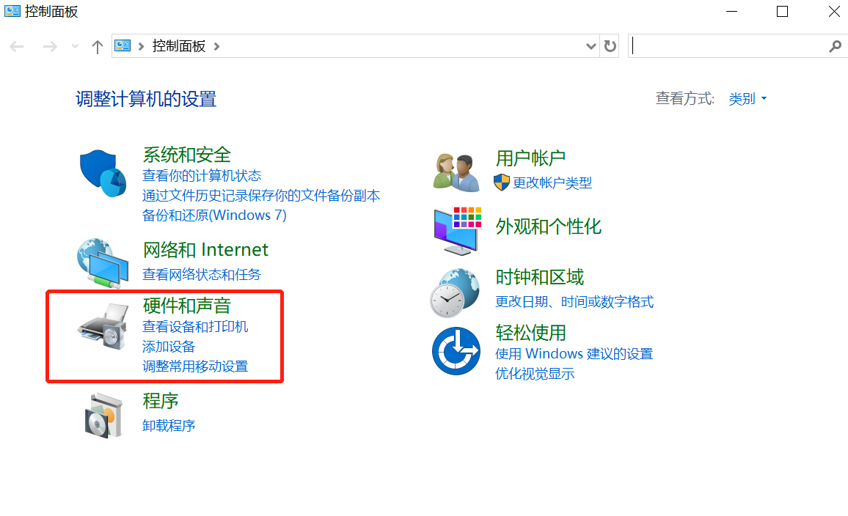Open 查看设备和打印机 link
The image size is (848, 516).
tap(195, 327)
